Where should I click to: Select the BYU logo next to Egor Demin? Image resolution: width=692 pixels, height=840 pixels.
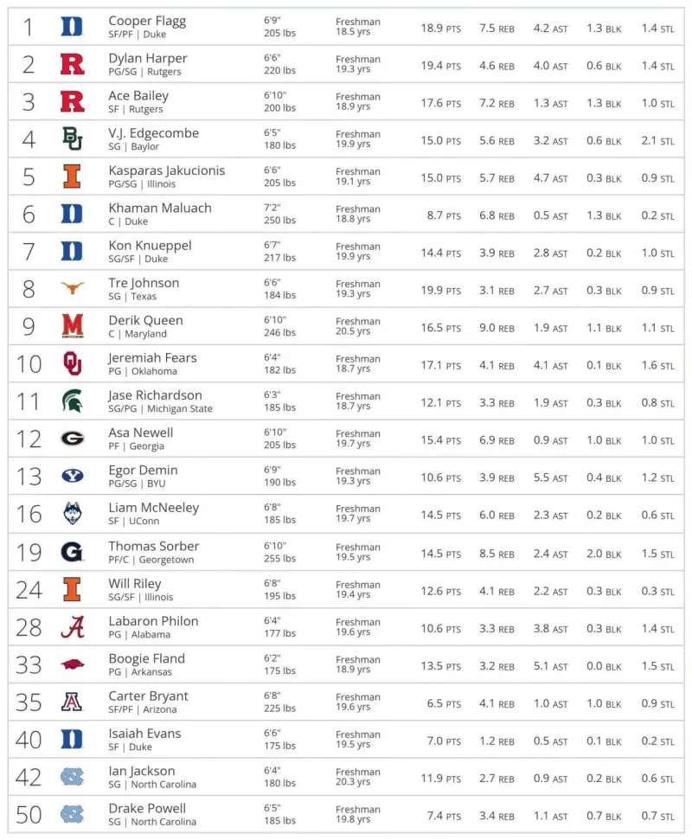coord(73,475)
